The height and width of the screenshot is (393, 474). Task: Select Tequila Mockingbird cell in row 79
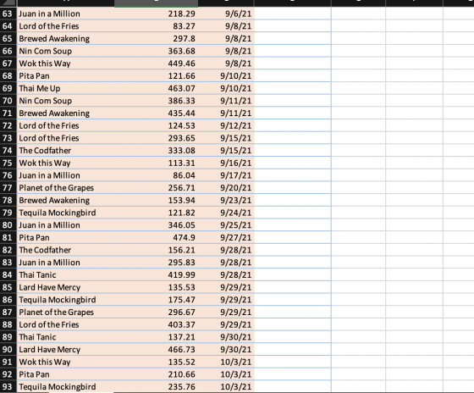pyautogui.click(x=66, y=213)
